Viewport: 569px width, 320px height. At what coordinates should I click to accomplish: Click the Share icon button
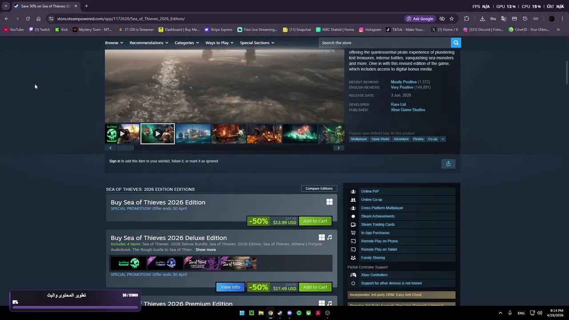(448, 164)
